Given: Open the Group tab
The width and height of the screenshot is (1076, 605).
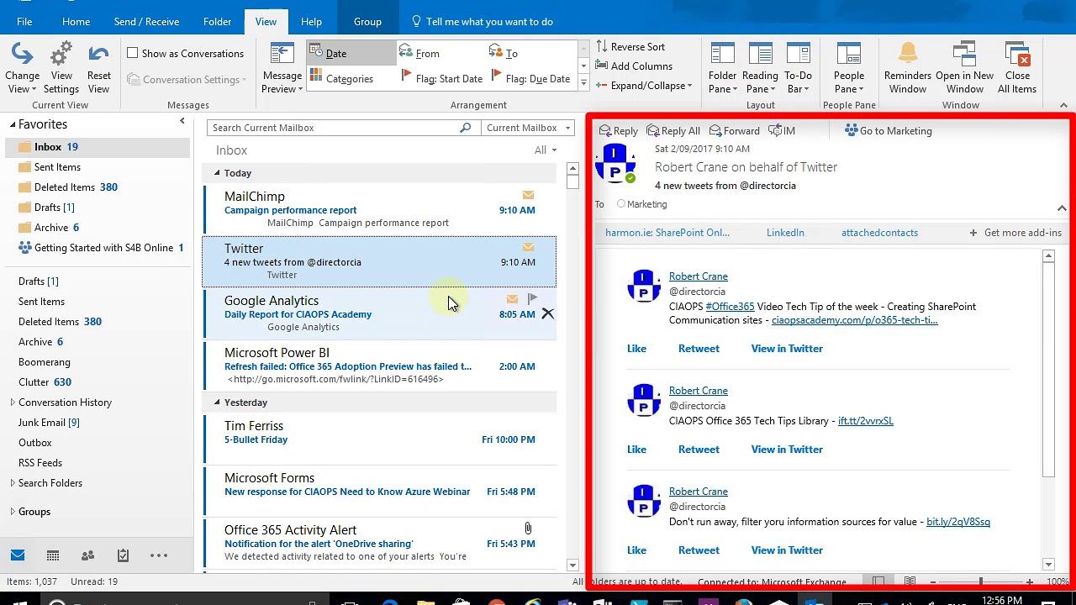Looking at the screenshot, I should click(x=367, y=21).
